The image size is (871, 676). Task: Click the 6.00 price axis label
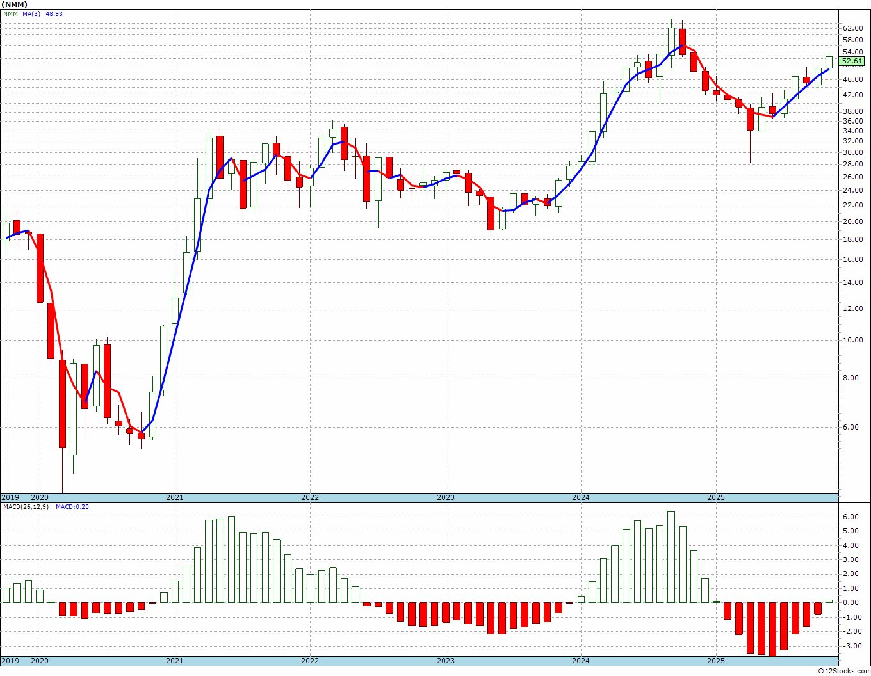tap(853, 427)
